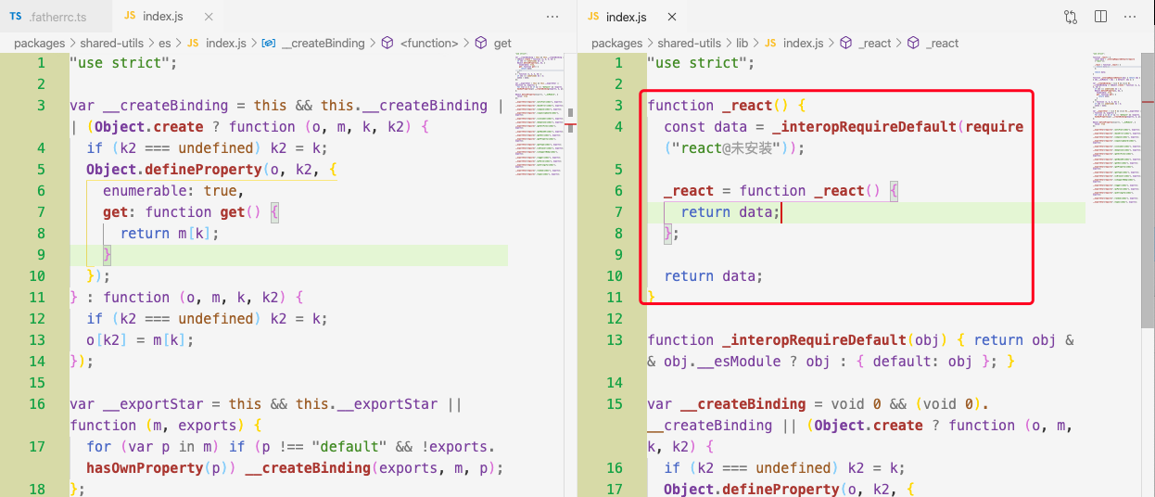Click line number 7 in right editor
Image resolution: width=1155 pixels, height=497 pixels.
(618, 211)
